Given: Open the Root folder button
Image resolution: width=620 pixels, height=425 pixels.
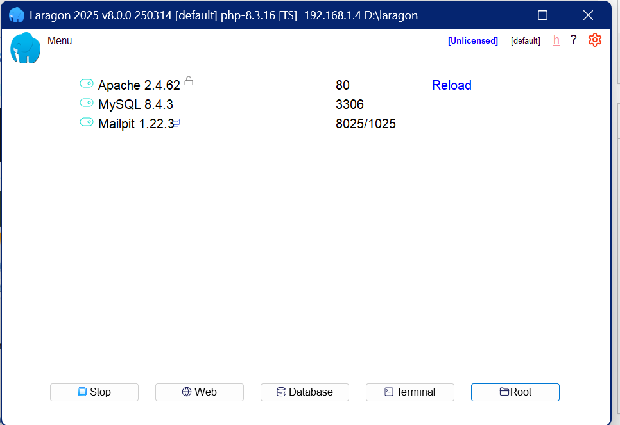Looking at the screenshot, I should point(515,392).
